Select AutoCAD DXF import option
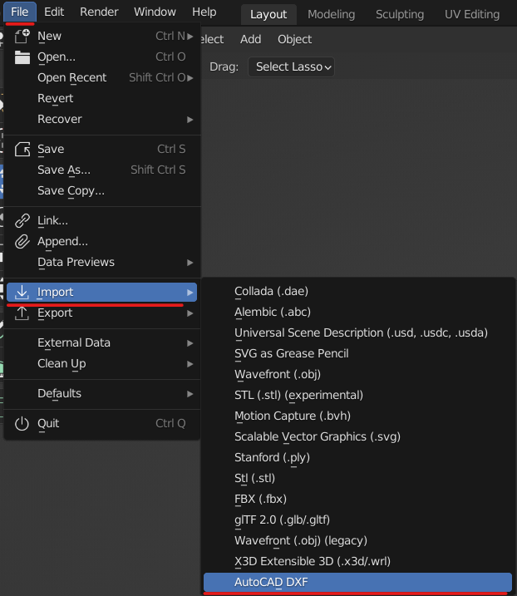 tap(357, 583)
